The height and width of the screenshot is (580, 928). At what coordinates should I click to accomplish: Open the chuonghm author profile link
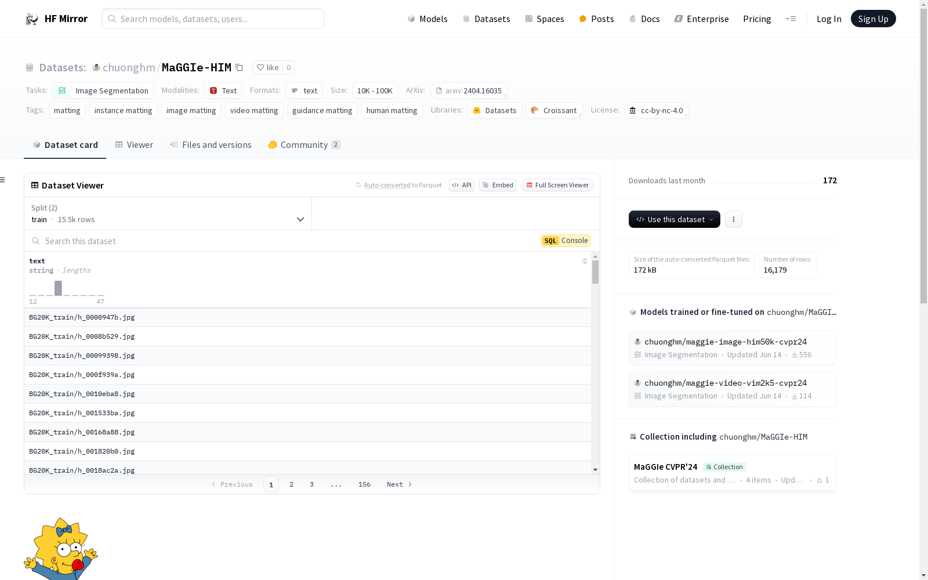click(129, 67)
